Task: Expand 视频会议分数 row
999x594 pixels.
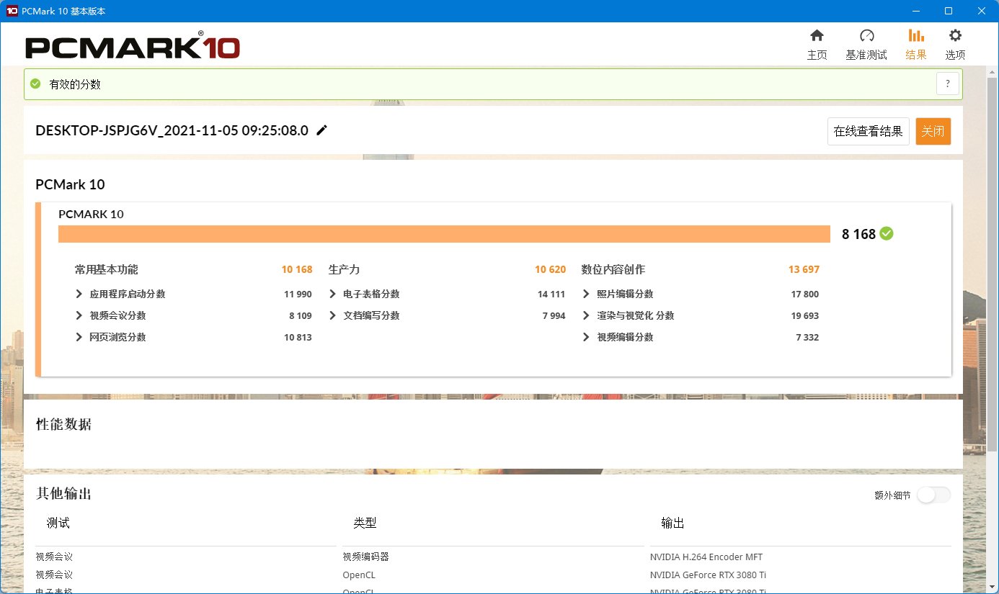Action: [79, 315]
